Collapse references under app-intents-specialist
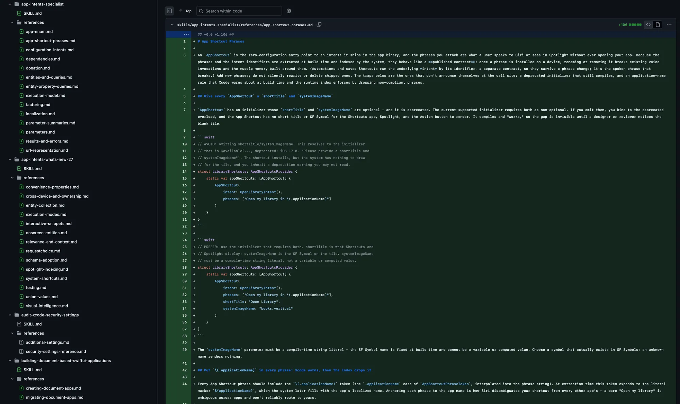Screen dimensions: 680x404 pos(12,22)
